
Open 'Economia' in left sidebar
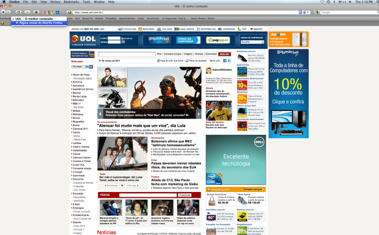tap(78, 179)
